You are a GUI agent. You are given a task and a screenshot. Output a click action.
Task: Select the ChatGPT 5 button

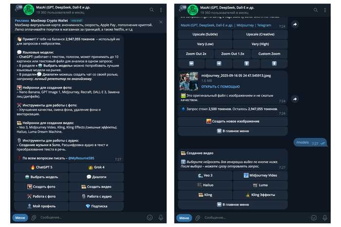coord(41,167)
